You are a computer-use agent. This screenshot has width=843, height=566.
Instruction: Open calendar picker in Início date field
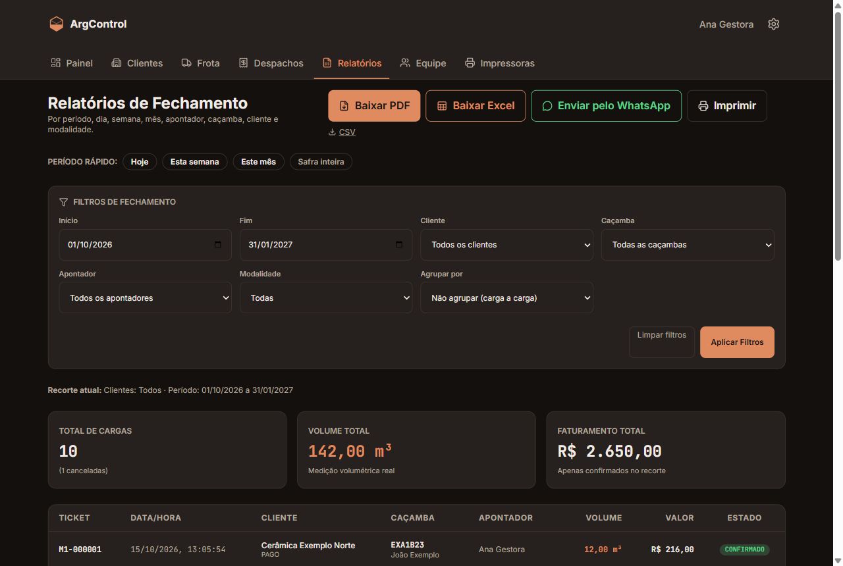click(218, 245)
